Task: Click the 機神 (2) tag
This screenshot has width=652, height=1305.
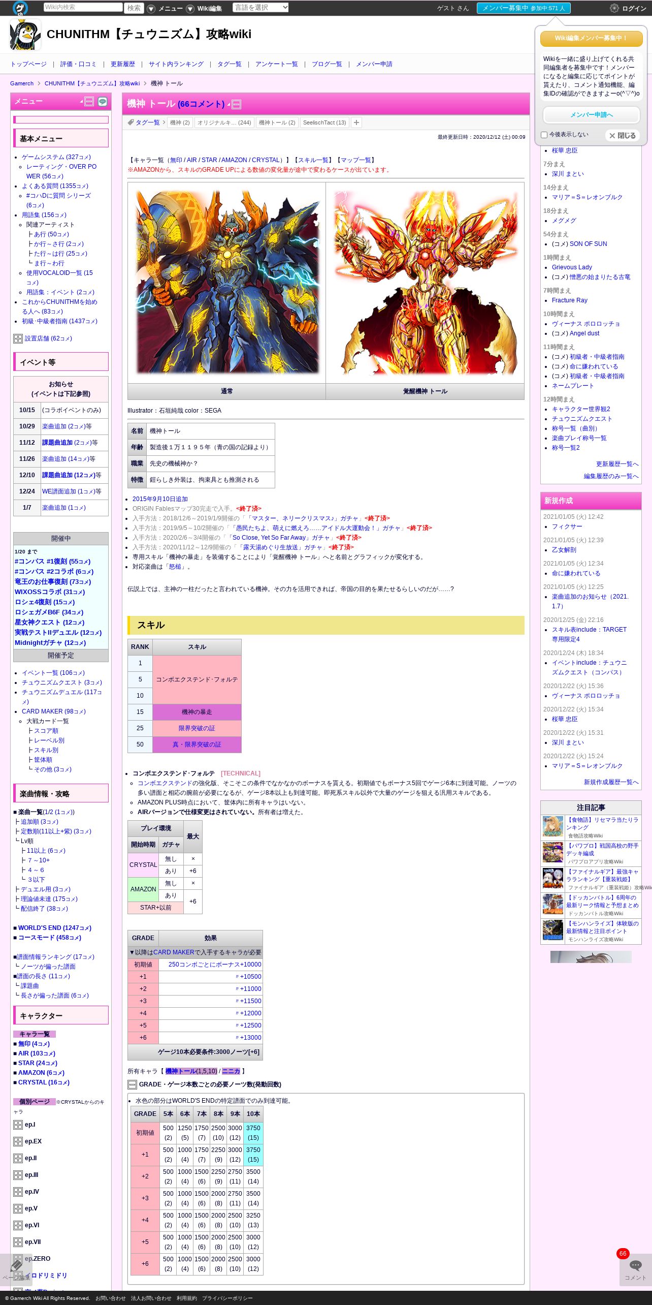Action: point(180,122)
